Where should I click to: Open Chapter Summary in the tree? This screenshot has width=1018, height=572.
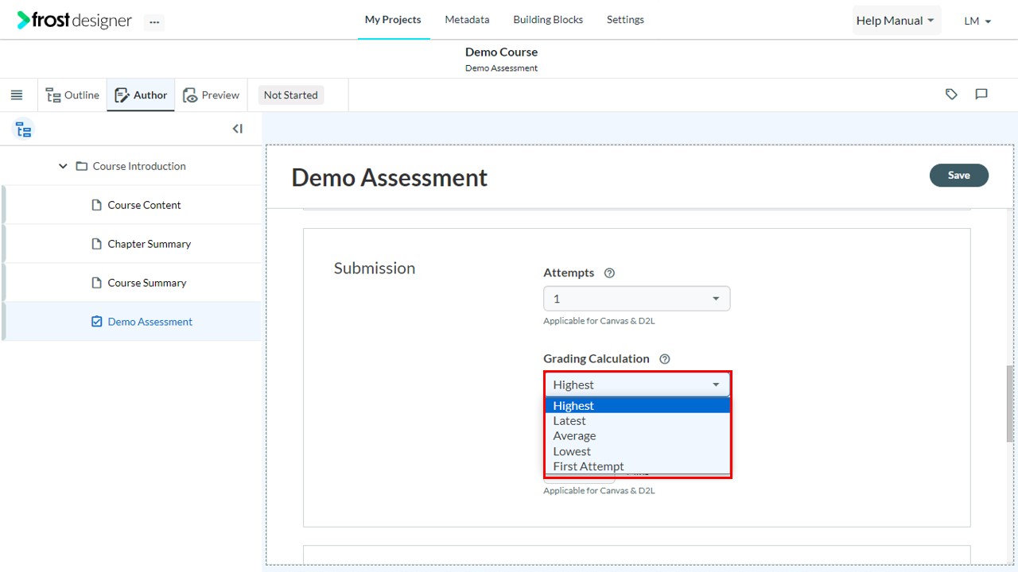pos(149,244)
